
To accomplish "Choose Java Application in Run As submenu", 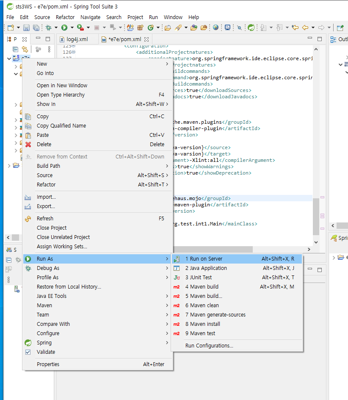I will tap(237, 268).
